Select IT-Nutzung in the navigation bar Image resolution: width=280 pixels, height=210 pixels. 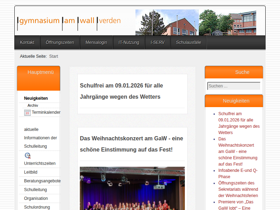pyautogui.click(x=129, y=42)
